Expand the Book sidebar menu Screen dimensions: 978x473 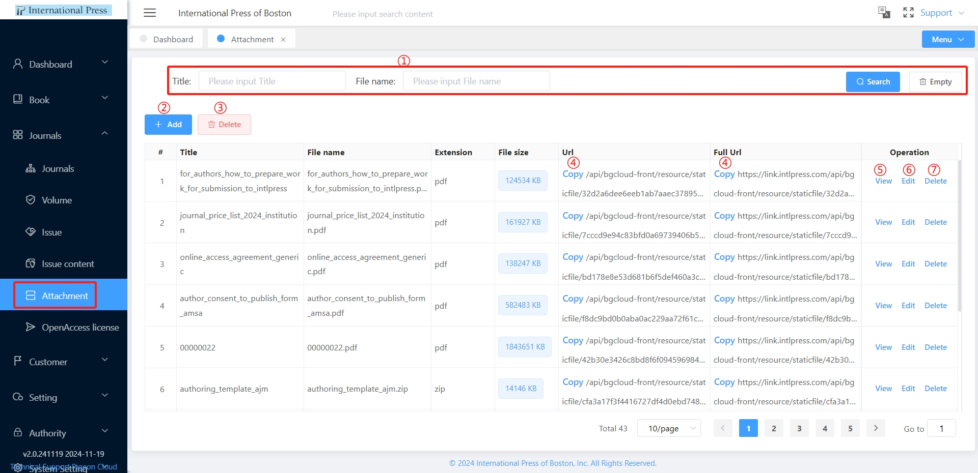coord(105,98)
